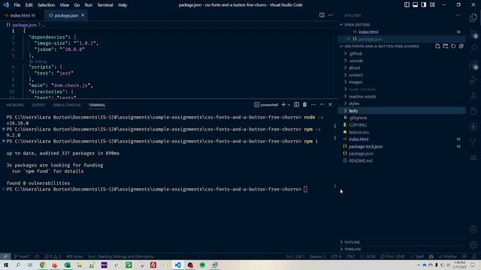Collapse all folders in the explorer
This screenshot has width=481, height=270.
tap(461, 46)
